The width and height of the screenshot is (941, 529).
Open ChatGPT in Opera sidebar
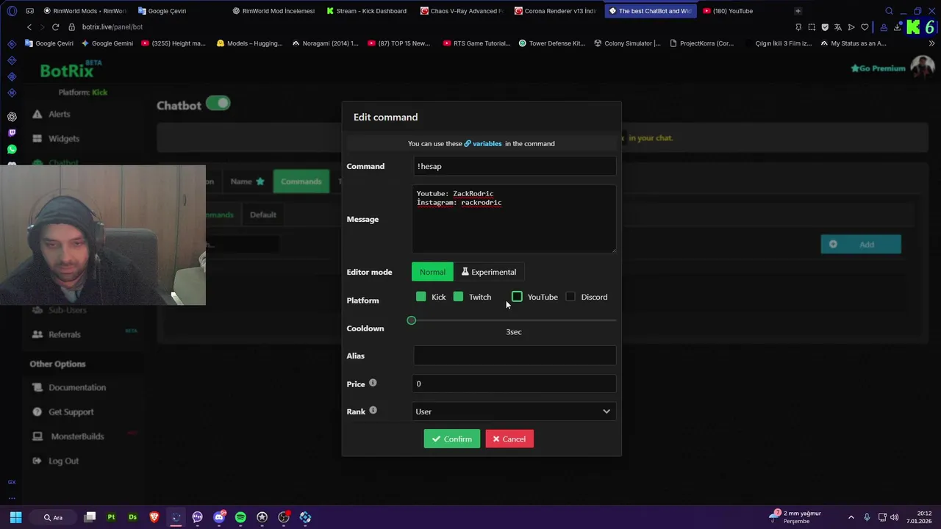coord(12,117)
